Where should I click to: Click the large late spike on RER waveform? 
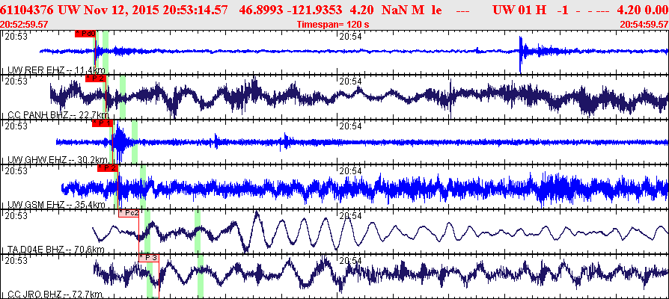click(x=521, y=53)
